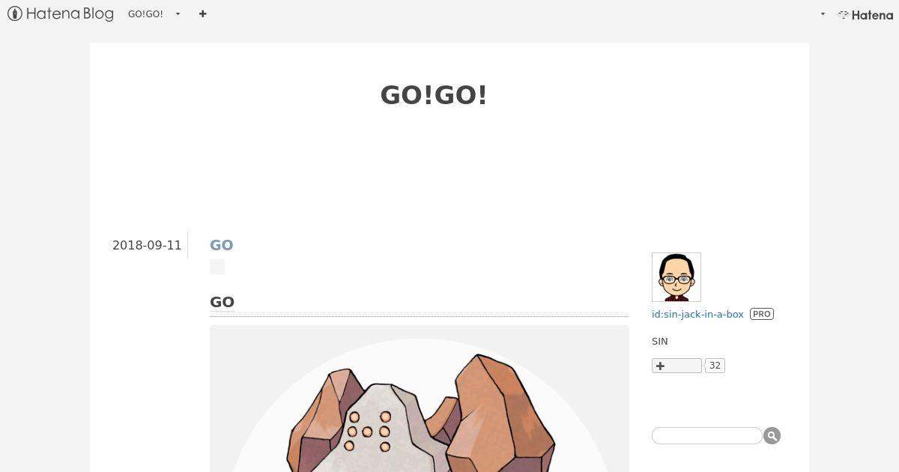Click the subscriber count 32
Screen dimensions: 899x472
(715, 366)
